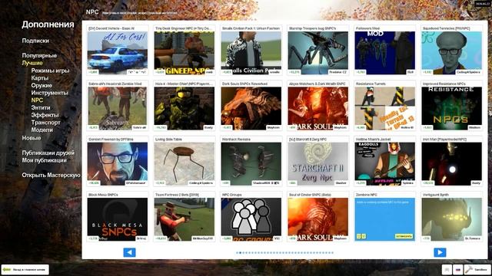Filter by Транспорт
Image resolution: width=492 pixels, height=276 pixels.
pyautogui.click(x=45, y=123)
